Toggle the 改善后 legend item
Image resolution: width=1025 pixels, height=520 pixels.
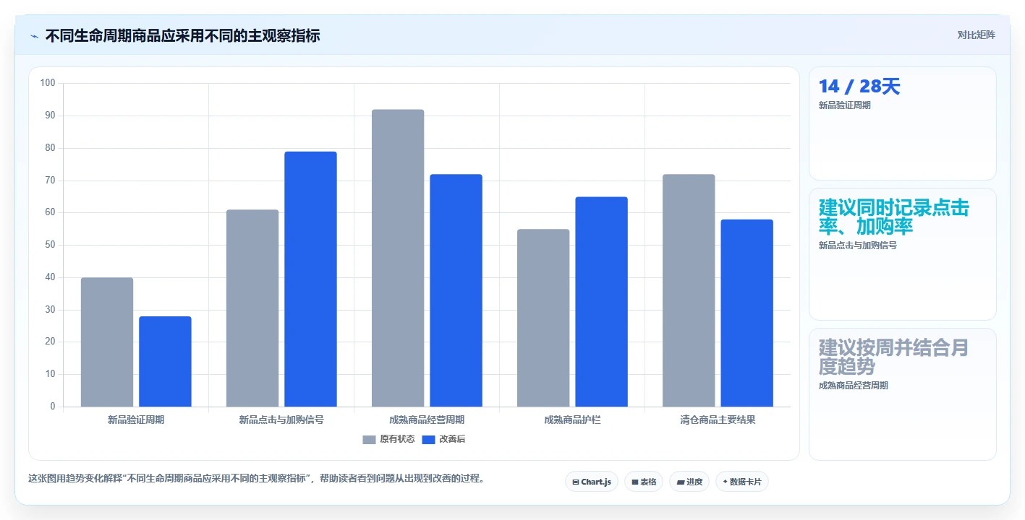443,439
